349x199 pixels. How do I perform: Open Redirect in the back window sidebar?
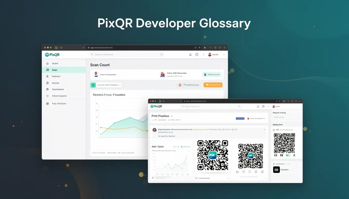[x=56, y=76]
